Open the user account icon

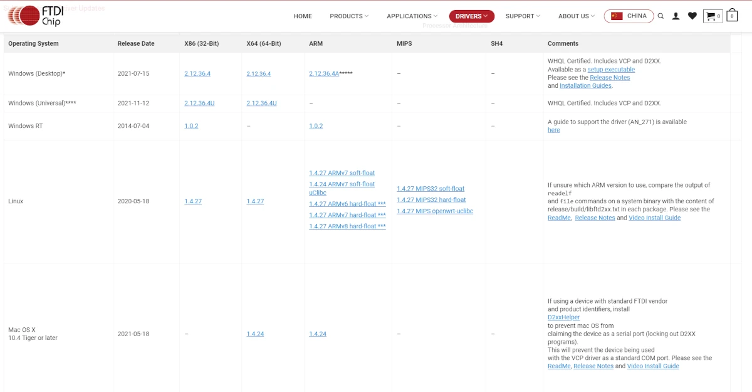[676, 16]
